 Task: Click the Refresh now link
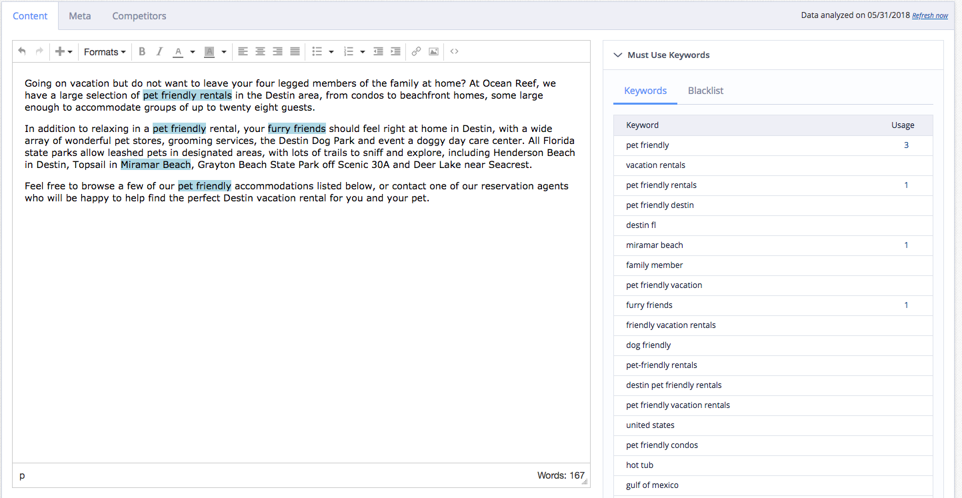(x=930, y=15)
